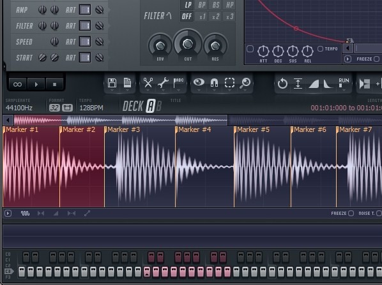The width and height of the screenshot is (382, 285).
Task: Select Marker #6 in the waveform
Action: (310, 129)
